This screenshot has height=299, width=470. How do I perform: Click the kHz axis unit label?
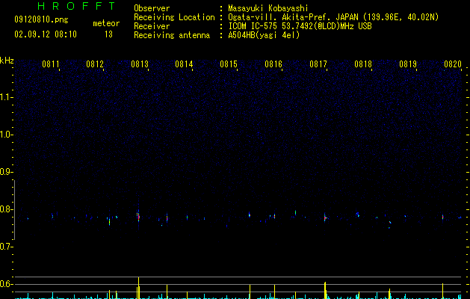click(7, 61)
